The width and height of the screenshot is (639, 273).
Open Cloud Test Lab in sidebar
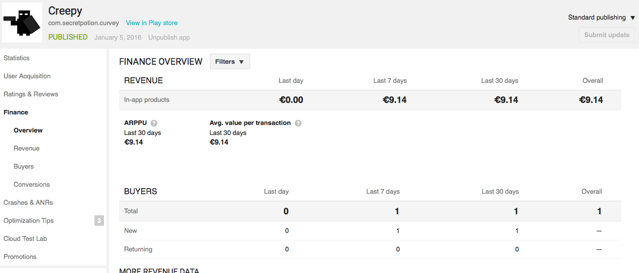[25, 239]
